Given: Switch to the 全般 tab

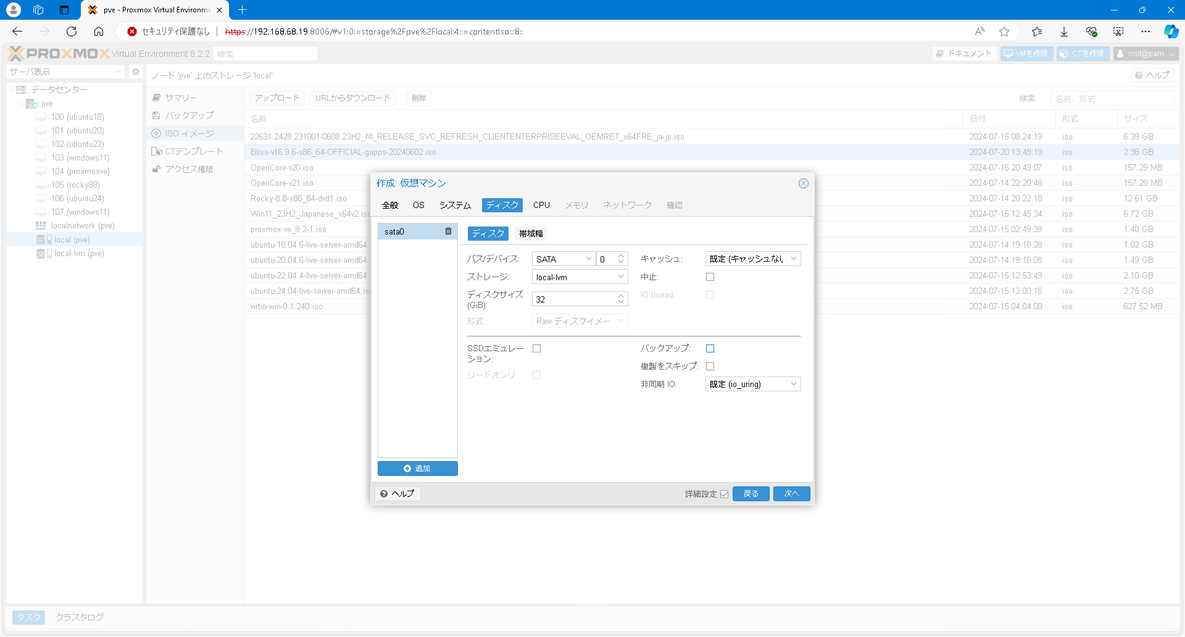Looking at the screenshot, I should point(390,205).
